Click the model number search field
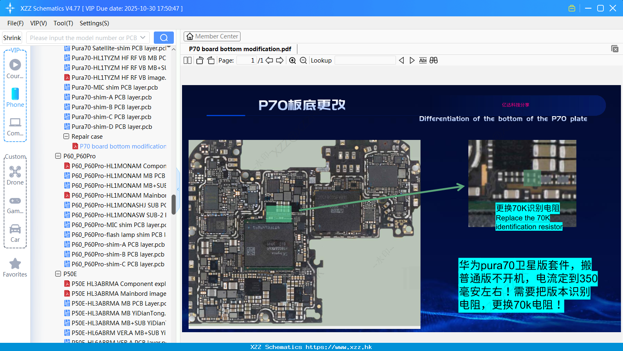This screenshot has height=351, width=623. (x=83, y=38)
